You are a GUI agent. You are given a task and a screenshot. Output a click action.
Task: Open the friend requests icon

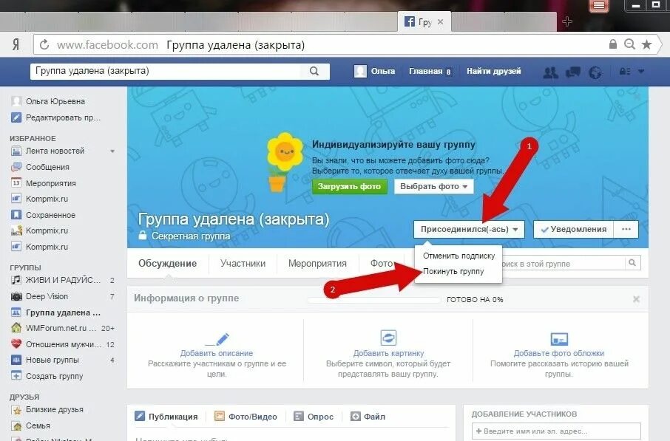pyautogui.click(x=551, y=72)
